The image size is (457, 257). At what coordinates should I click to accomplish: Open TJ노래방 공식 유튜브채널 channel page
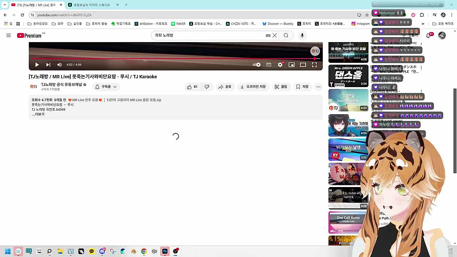coord(61,85)
